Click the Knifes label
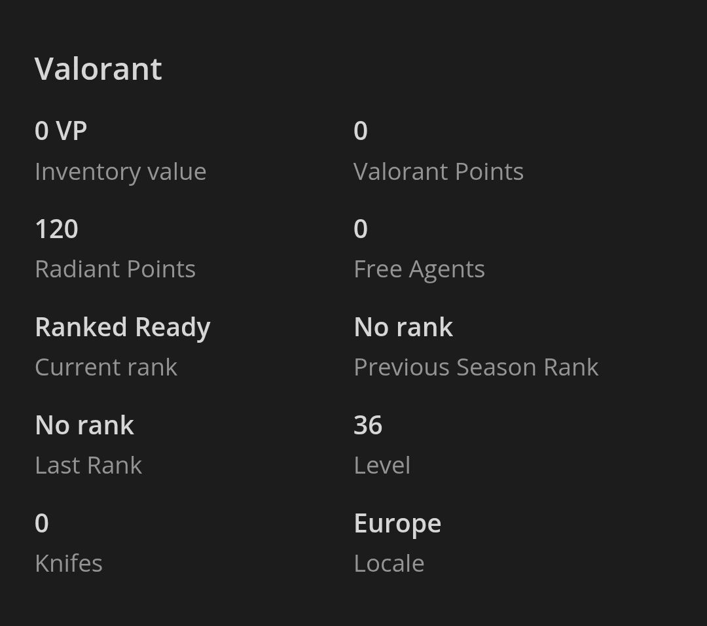Image resolution: width=707 pixels, height=626 pixels. point(69,563)
